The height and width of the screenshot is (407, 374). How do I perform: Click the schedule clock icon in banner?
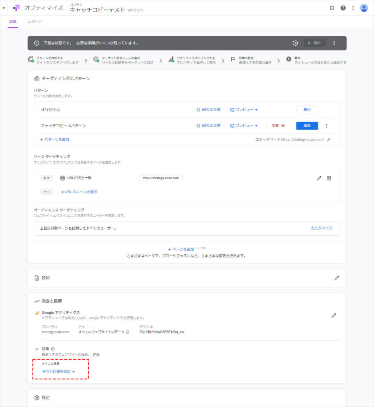(295, 43)
